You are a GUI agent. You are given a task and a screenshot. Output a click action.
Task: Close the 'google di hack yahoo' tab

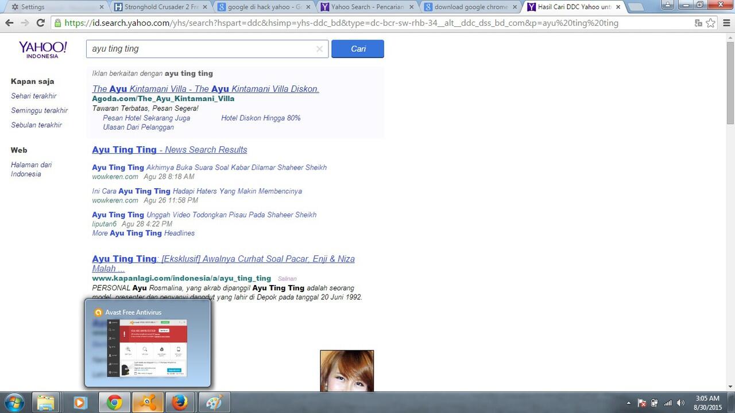click(x=308, y=7)
